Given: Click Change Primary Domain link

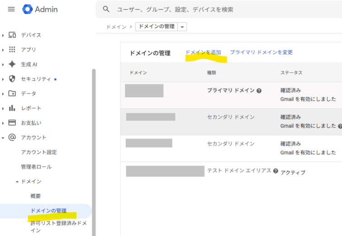Looking at the screenshot, I should (x=261, y=52).
